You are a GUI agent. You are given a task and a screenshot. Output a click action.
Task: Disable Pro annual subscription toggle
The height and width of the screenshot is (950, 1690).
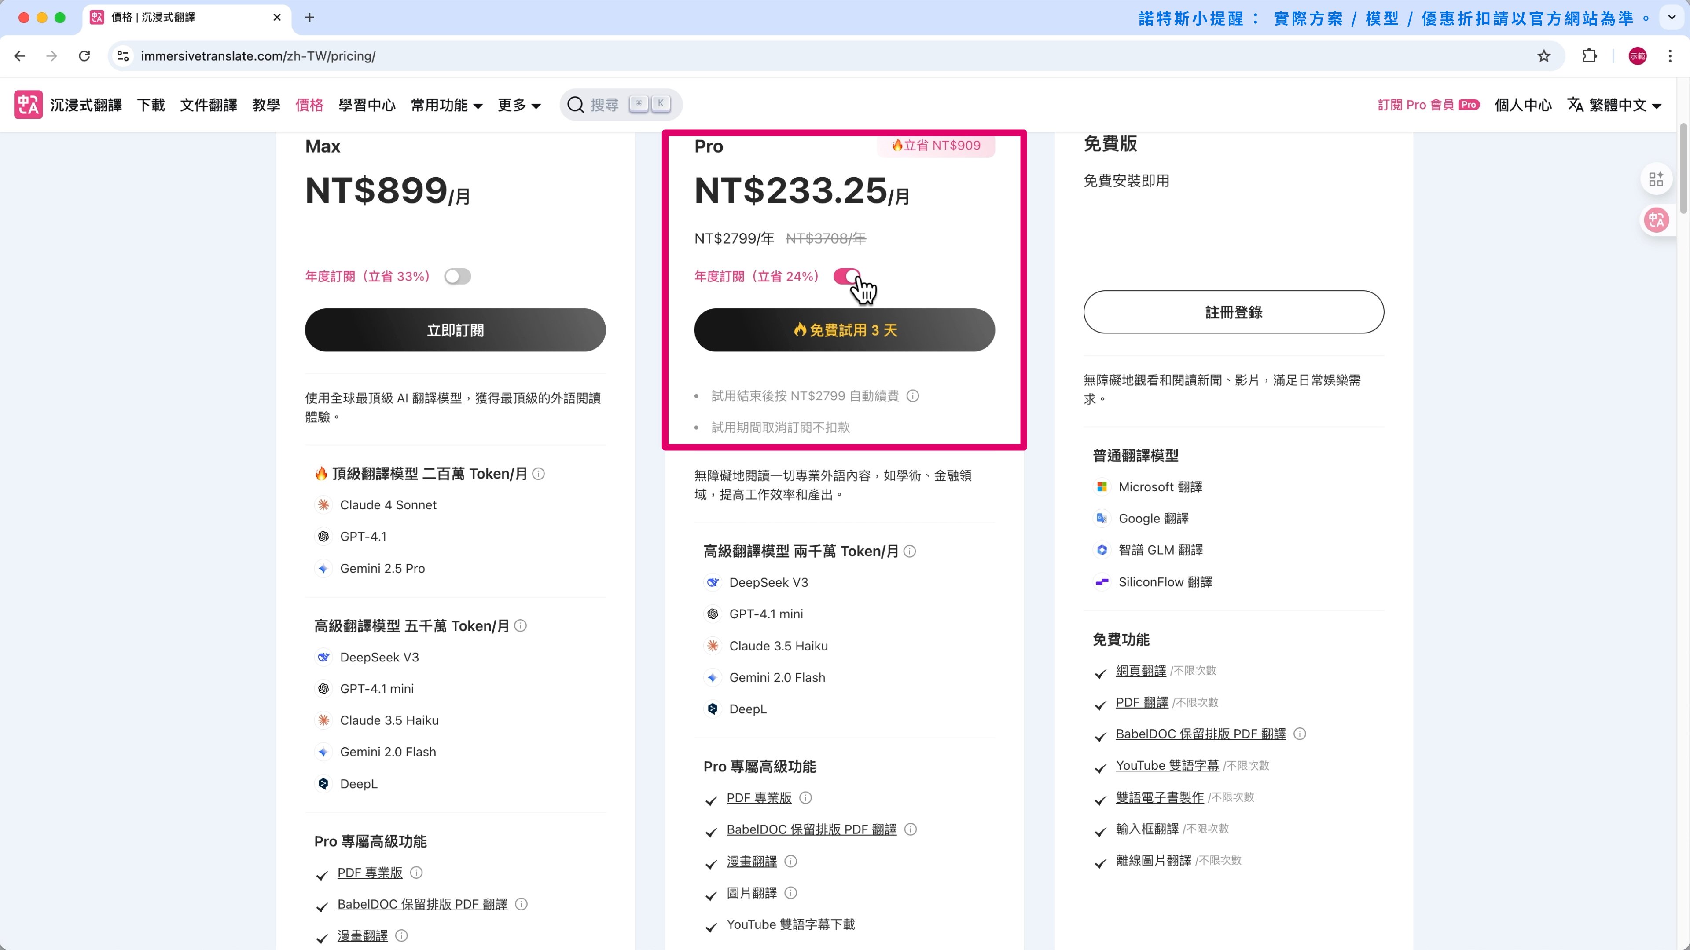[847, 277]
